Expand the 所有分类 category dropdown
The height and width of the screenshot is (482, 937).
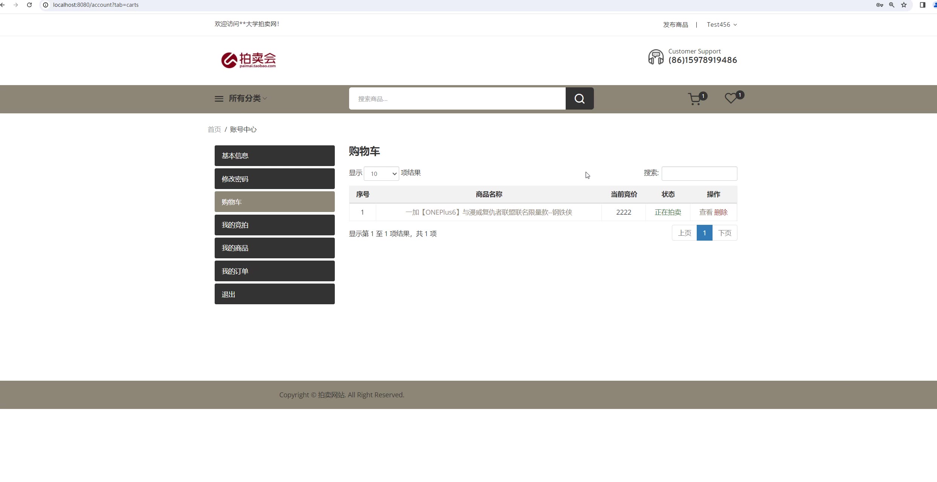pyautogui.click(x=248, y=98)
